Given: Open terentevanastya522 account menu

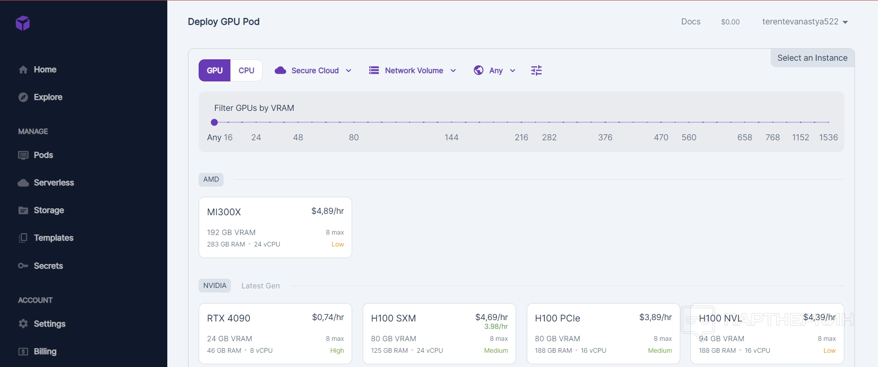Looking at the screenshot, I should (x=805, y=22).
